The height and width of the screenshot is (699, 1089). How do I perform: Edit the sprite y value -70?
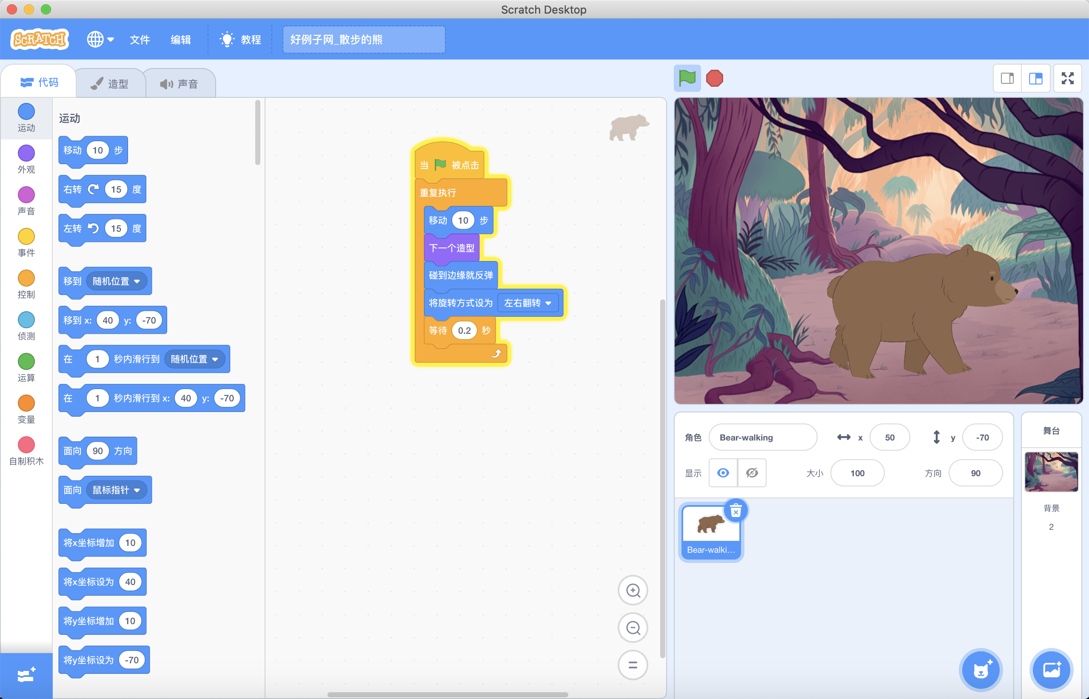pos(982,437)
